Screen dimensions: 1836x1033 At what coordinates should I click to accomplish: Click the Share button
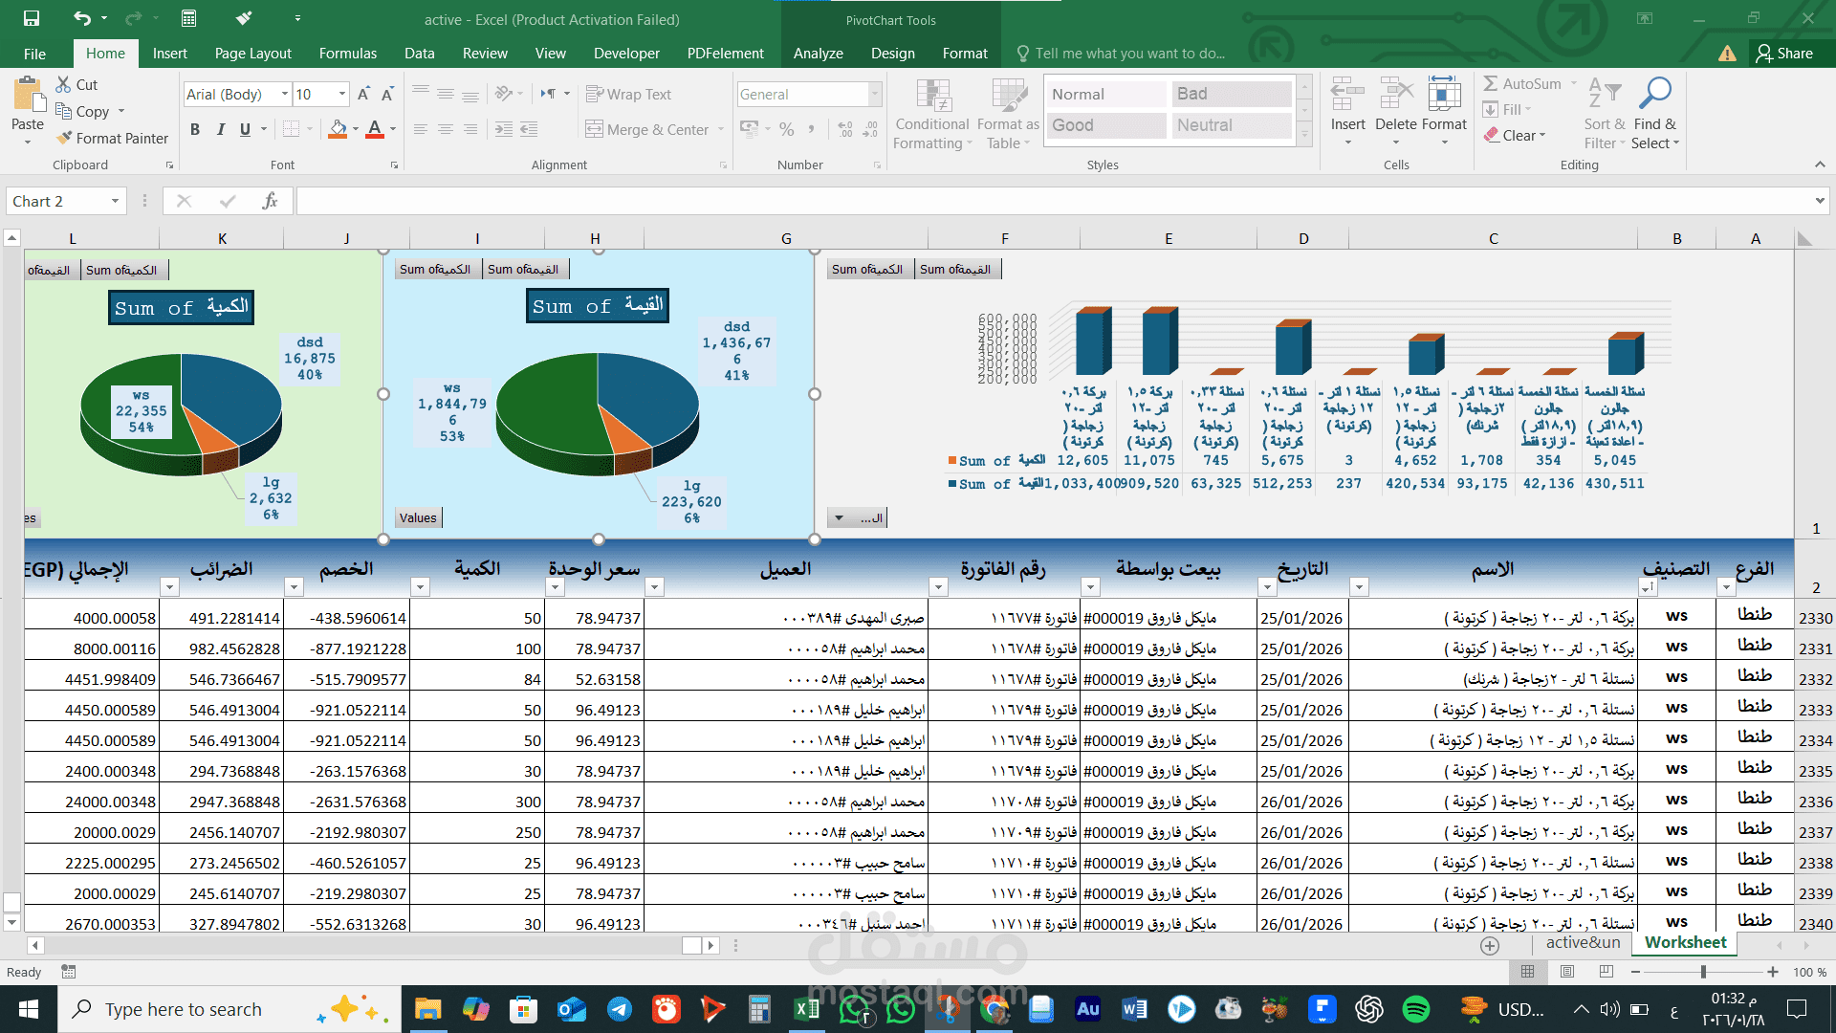pyautogui.click(x=1783, y=54)
